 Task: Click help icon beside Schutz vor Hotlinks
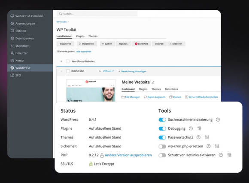click(221, 155)
